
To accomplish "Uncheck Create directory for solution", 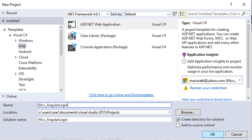I will point(178,120).
